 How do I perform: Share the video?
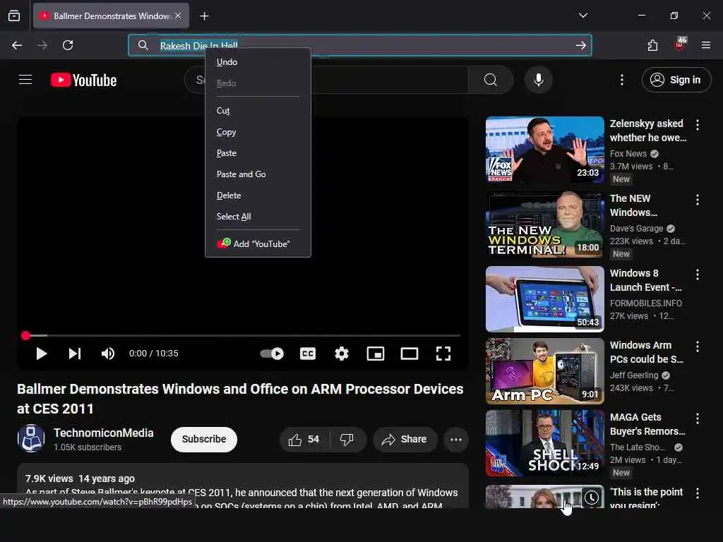pos(403,440)
